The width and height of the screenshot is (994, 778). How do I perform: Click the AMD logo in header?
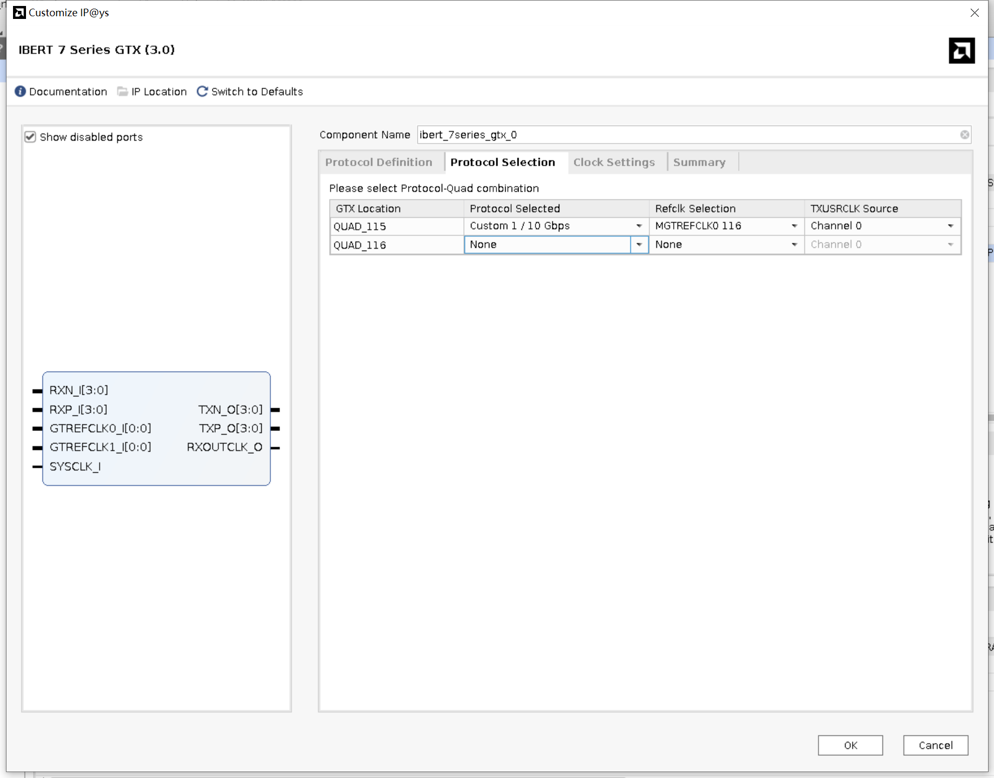click(961, 50)
